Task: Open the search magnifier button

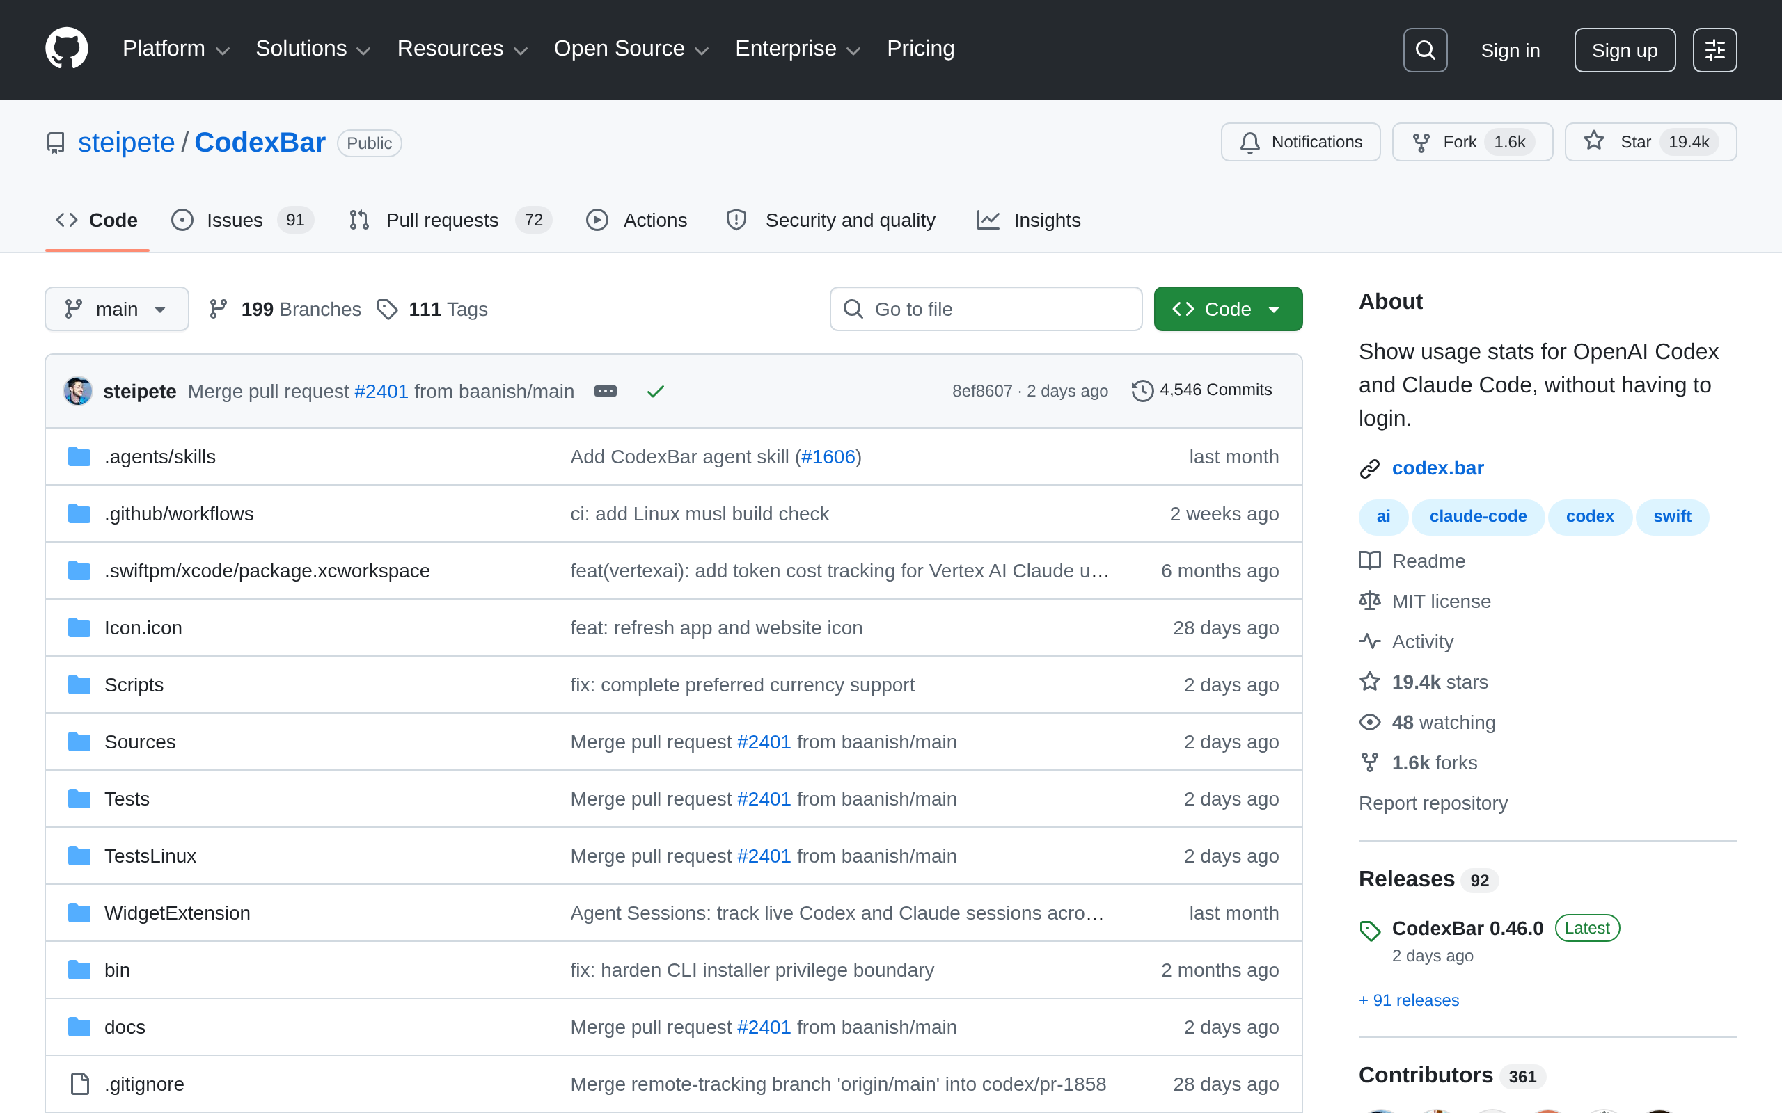Action: point(1425,50)
